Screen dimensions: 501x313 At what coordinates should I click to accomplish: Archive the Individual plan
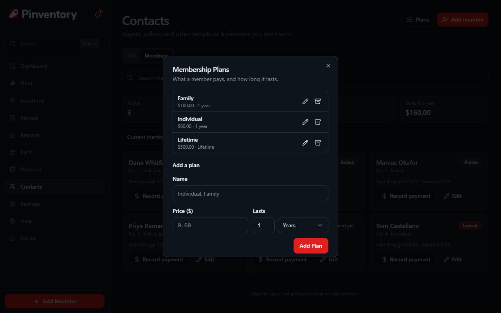318,122
